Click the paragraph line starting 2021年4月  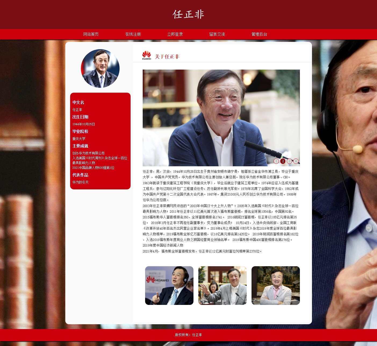pos(202,251)
